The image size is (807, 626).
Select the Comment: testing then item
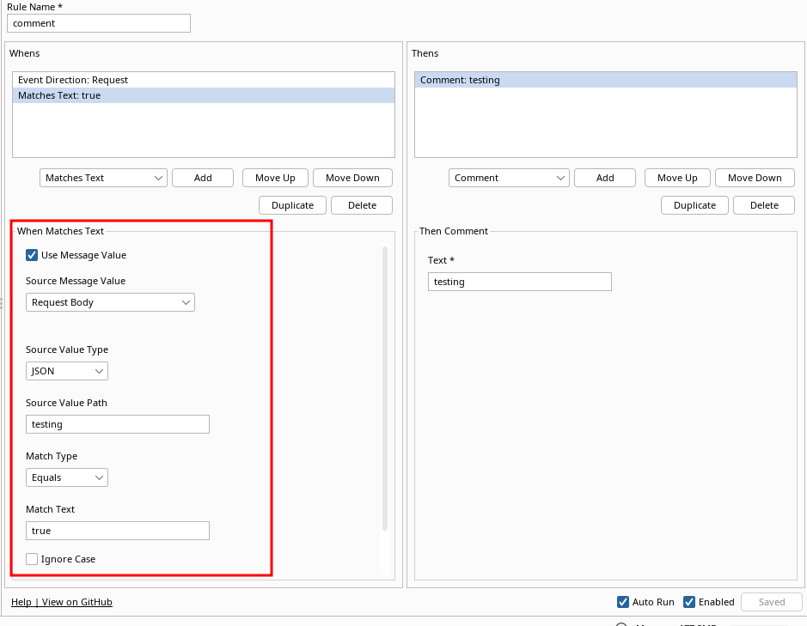coord(605,79)
